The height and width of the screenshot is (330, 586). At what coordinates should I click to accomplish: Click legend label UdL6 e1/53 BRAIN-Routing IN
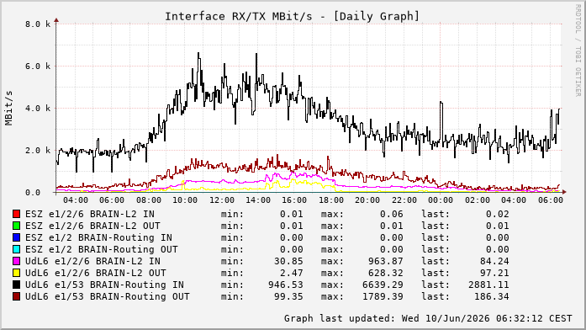point(104,285)
